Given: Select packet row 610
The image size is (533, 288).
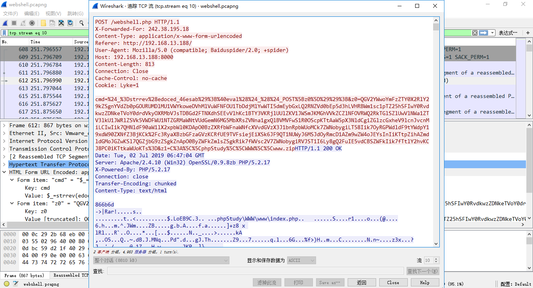Looking at the screenshot, I should [44, 65].
